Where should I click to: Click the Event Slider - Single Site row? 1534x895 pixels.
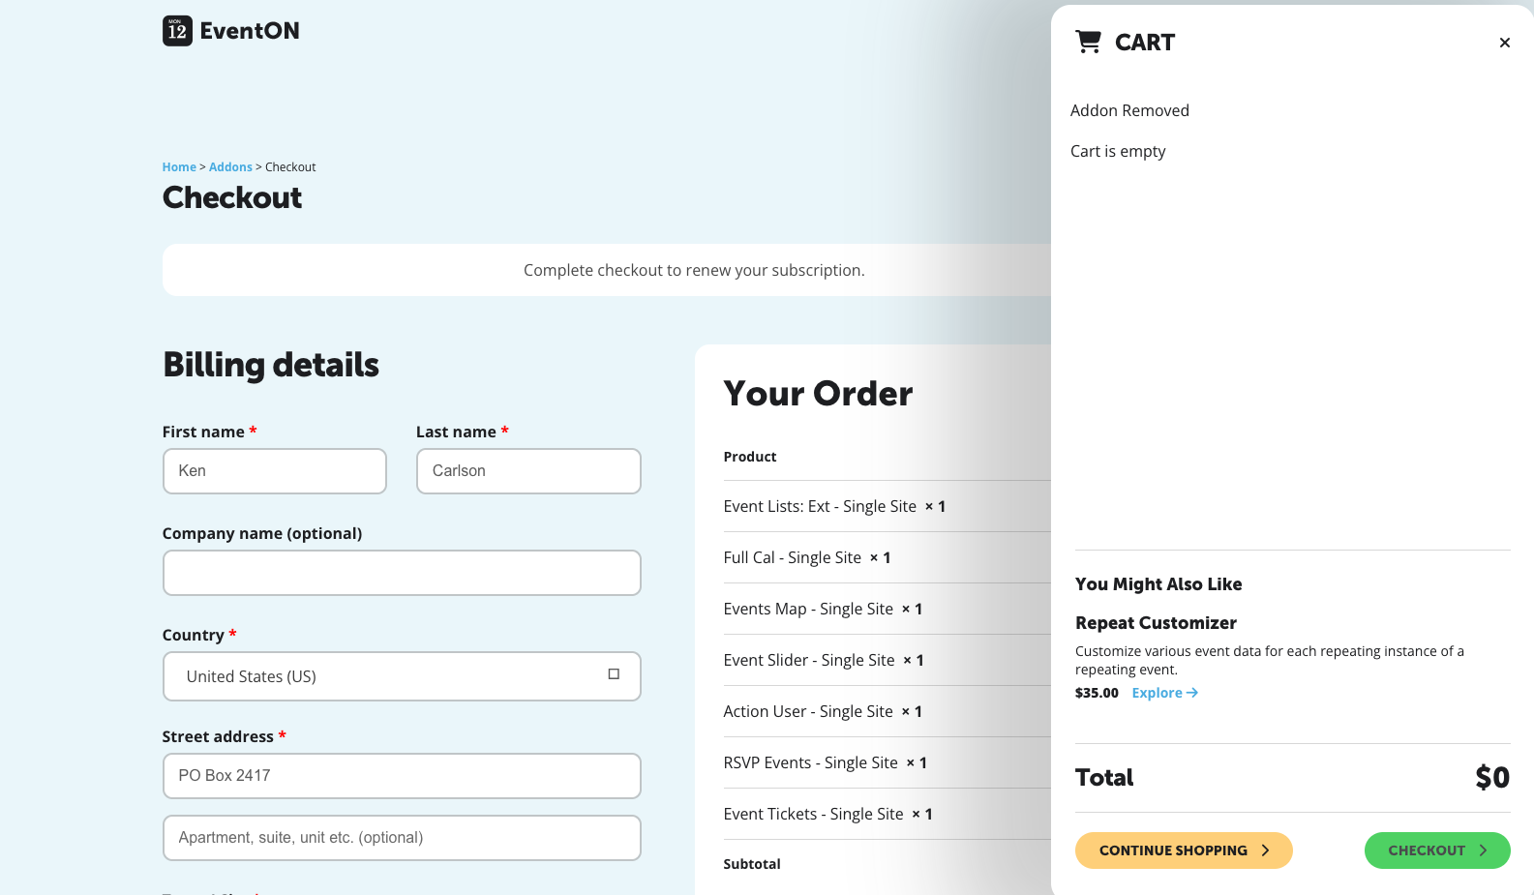tap(887, 660)
